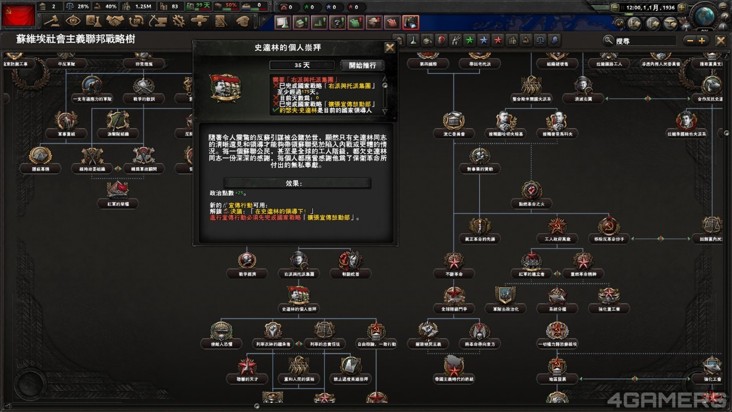Select the 自由辯論，一致行動 focus
The height and width of the screenshot is (412, 732).
point(376,335)
